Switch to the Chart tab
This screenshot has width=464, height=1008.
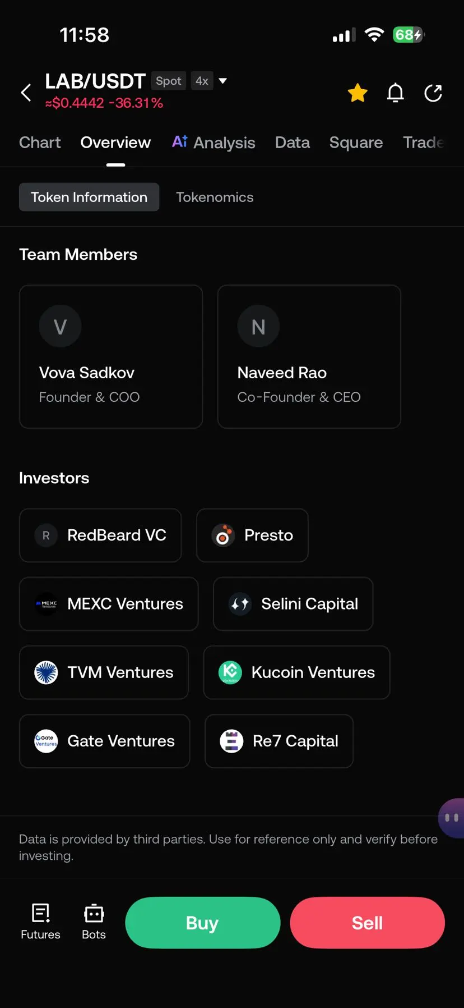click(x=40, y=143)
